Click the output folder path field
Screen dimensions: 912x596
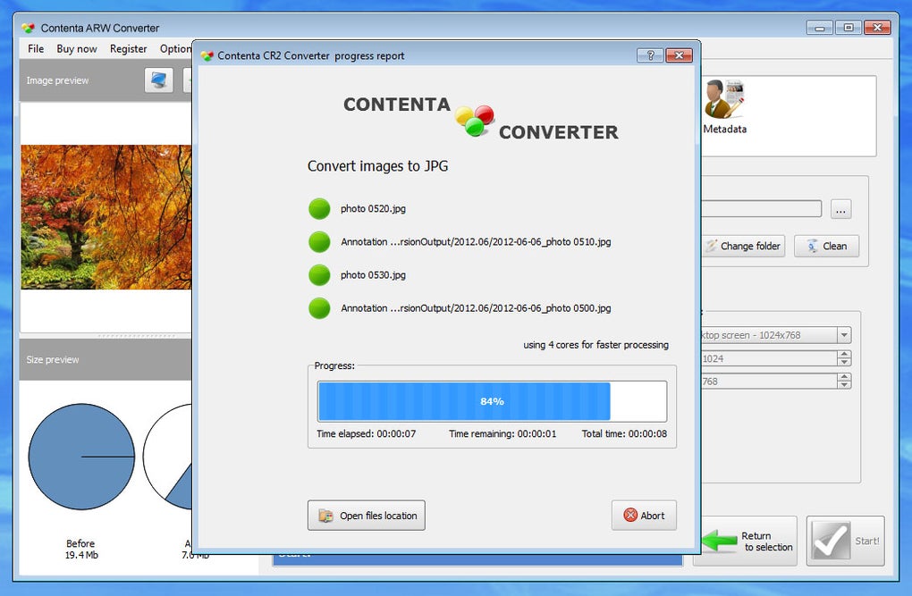[761, 209]
